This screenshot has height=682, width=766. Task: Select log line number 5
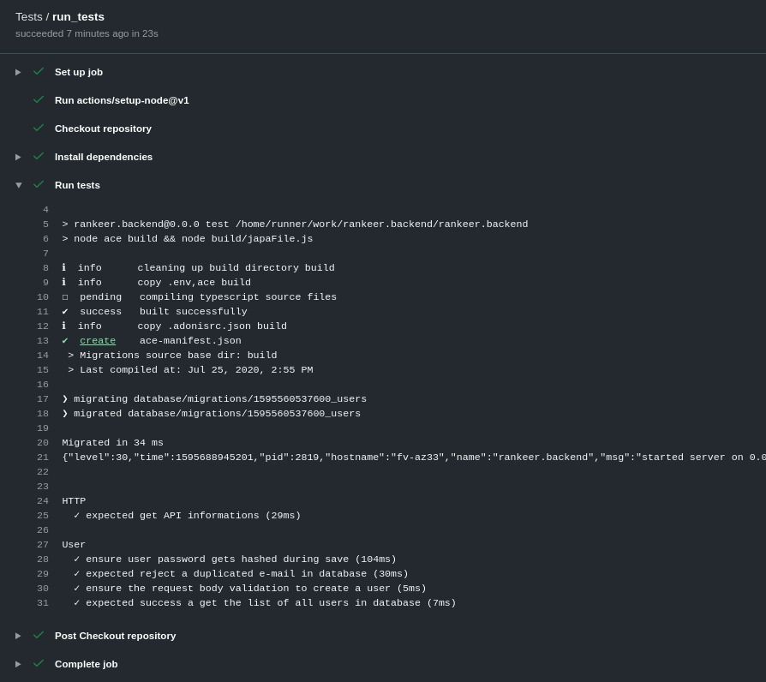tap(45, 224)
